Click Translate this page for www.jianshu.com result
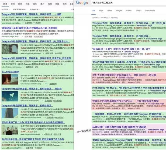This screenshot has height=150, width=166. (132, 52)
